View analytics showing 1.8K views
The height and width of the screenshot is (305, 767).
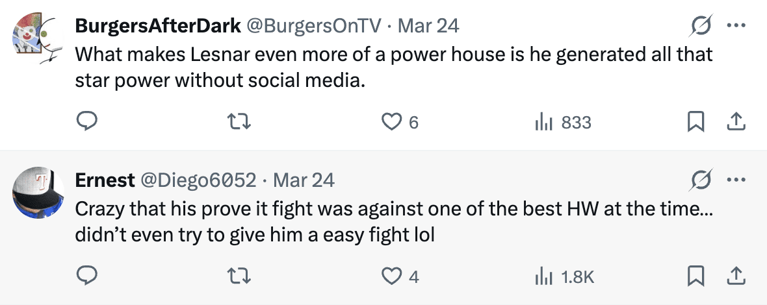pyautogui.click(x=543, y=276)
